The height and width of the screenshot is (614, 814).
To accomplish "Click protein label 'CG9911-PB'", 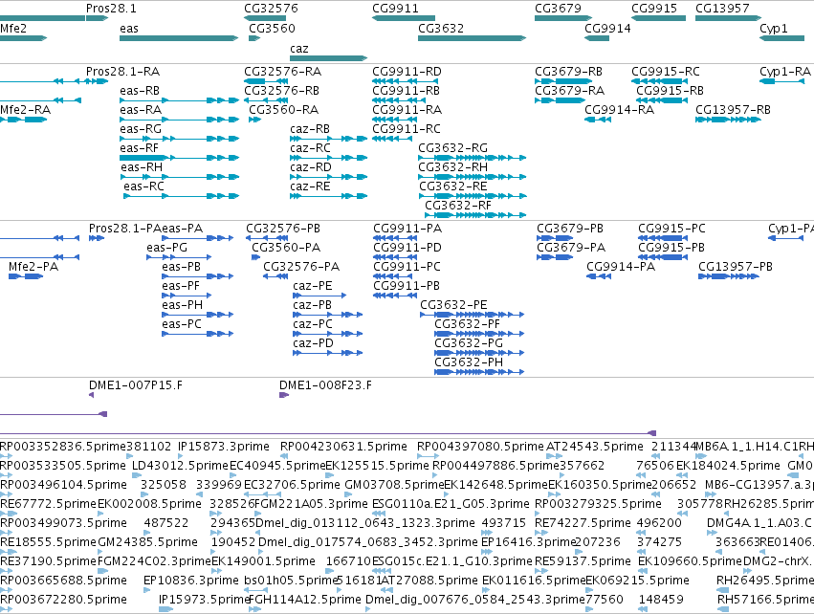I will pos(407,286).
